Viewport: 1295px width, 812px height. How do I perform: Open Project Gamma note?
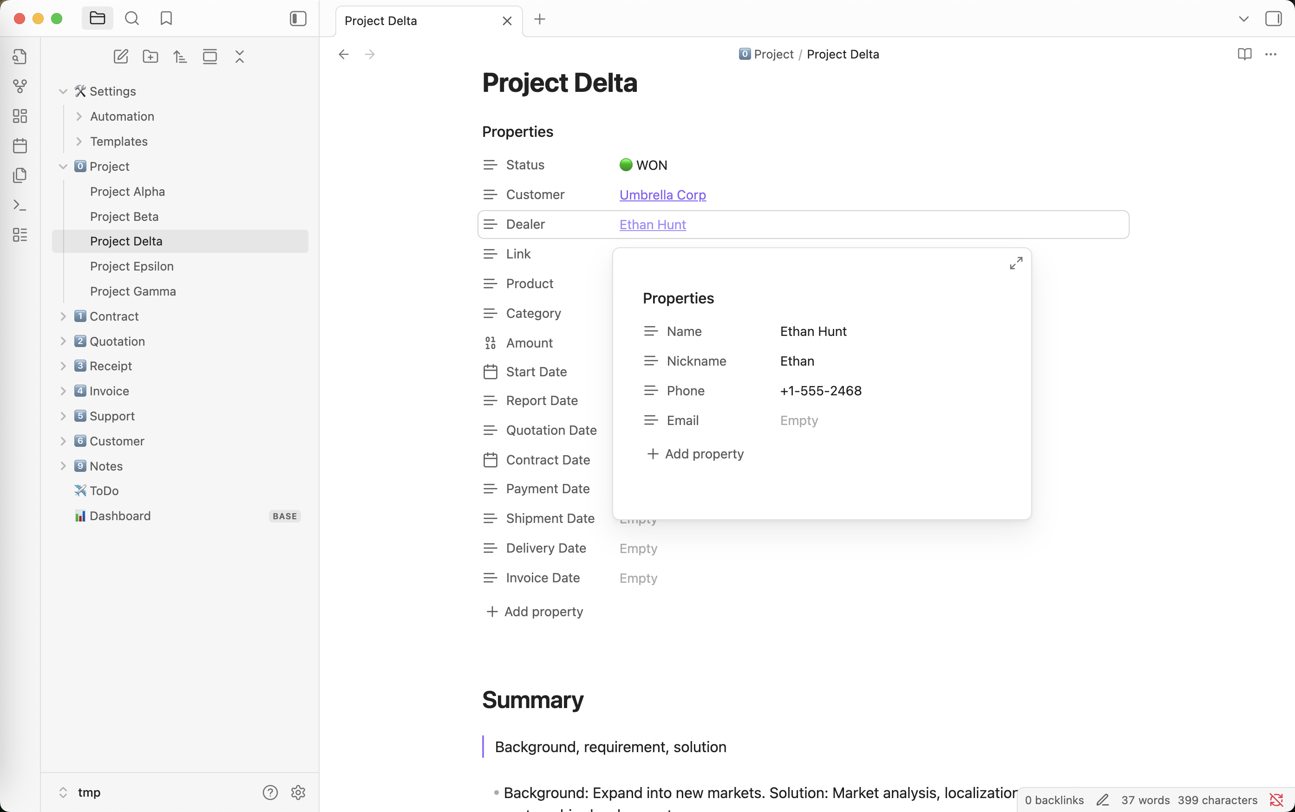[x=133, y=291]
